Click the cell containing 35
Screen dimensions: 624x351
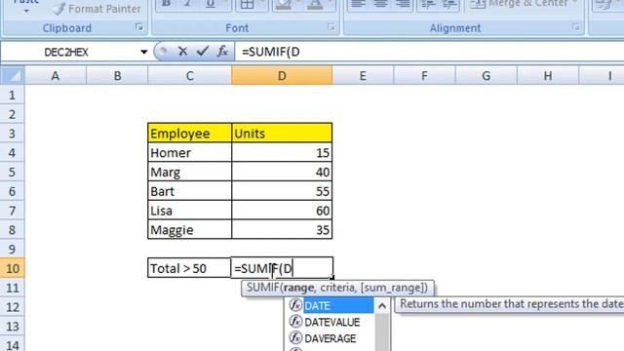(x=282, y=230)
